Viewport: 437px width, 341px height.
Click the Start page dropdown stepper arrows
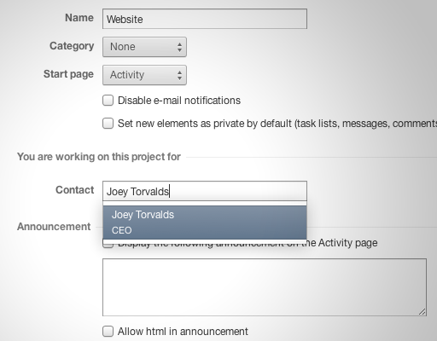click(x=179, y=75)
